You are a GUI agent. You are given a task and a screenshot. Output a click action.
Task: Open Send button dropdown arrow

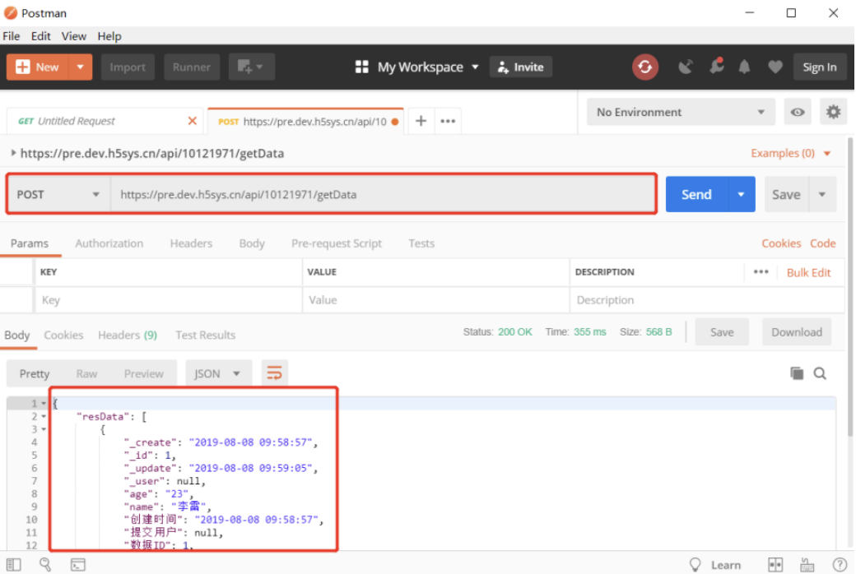(741, 194)
